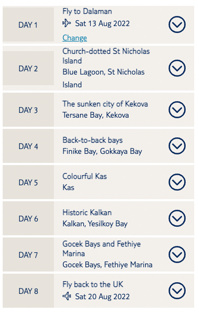Click 'Gocek Bays and Fethiye Marina' heading
Screen dimensions: 199x312
coord(102,249)
